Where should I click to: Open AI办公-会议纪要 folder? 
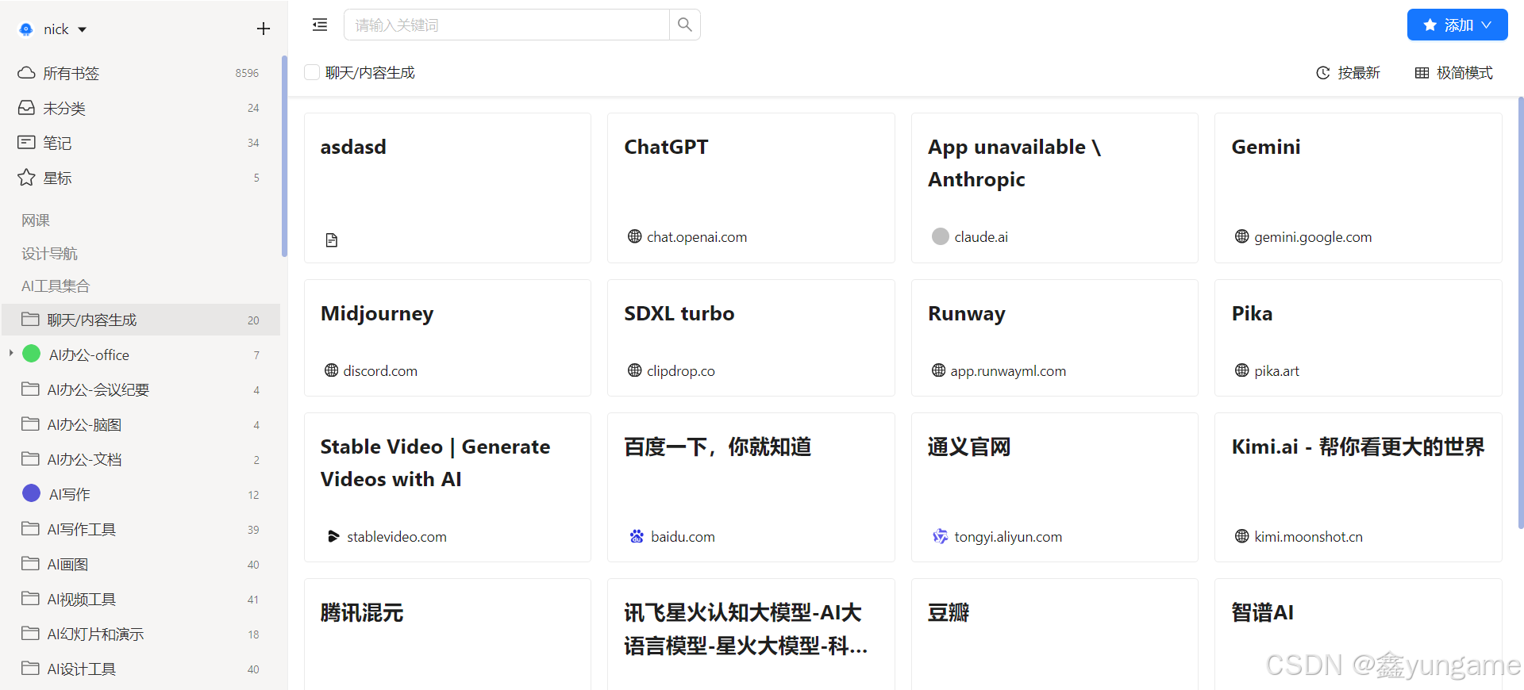pos(140,389)
